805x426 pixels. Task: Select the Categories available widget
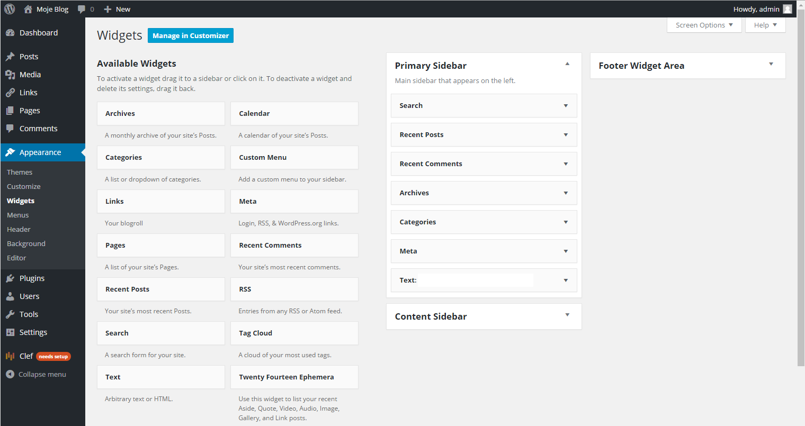click(x=161, y=158)
